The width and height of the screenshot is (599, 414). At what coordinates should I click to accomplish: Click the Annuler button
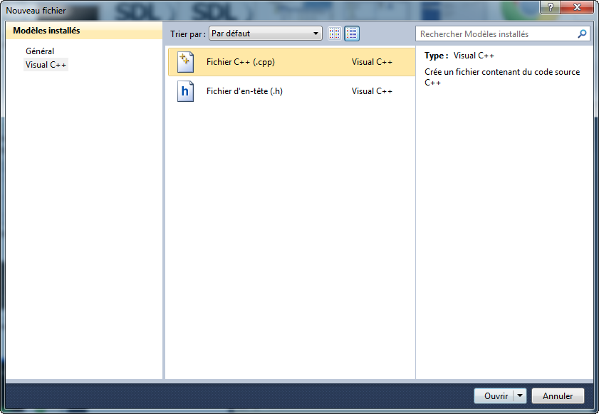pyautogui.click(x=558, y=396)
